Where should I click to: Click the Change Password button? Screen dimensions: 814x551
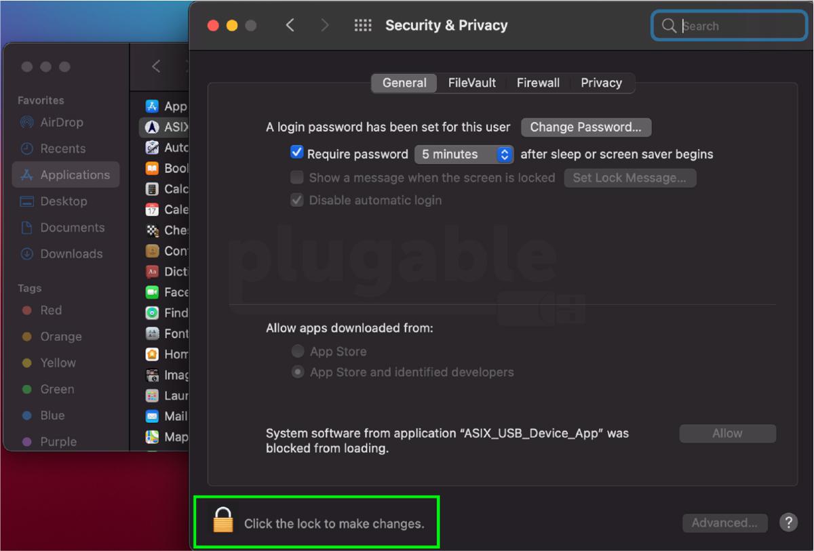click(585, 127)
